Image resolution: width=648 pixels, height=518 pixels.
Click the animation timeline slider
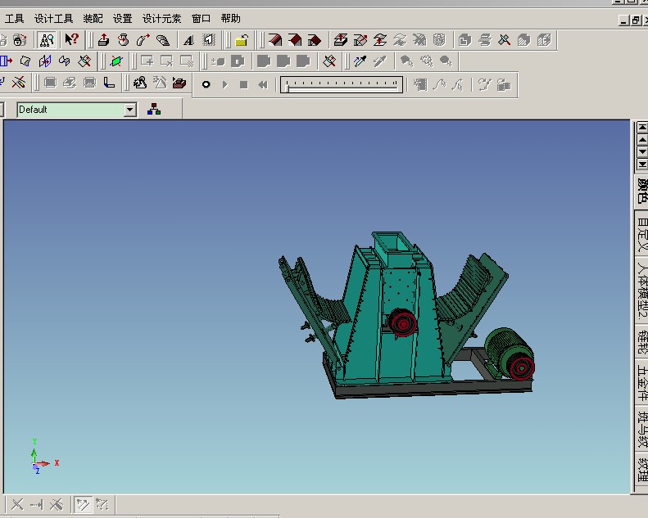342,84
